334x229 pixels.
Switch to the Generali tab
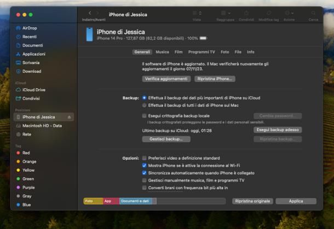(142, 52)
